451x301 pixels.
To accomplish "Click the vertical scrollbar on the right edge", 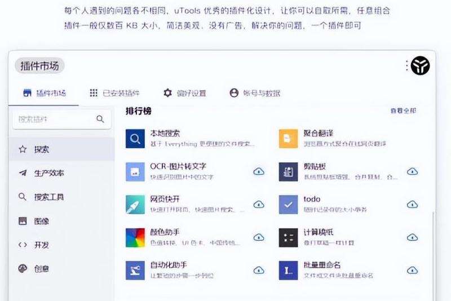I will 434,256.
